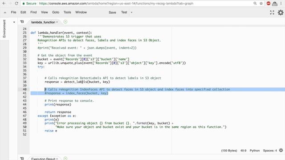Viewport: 285px width, 160px height.
Task: Click line number 47 in the gutter
Action: [x=24, y=116]
